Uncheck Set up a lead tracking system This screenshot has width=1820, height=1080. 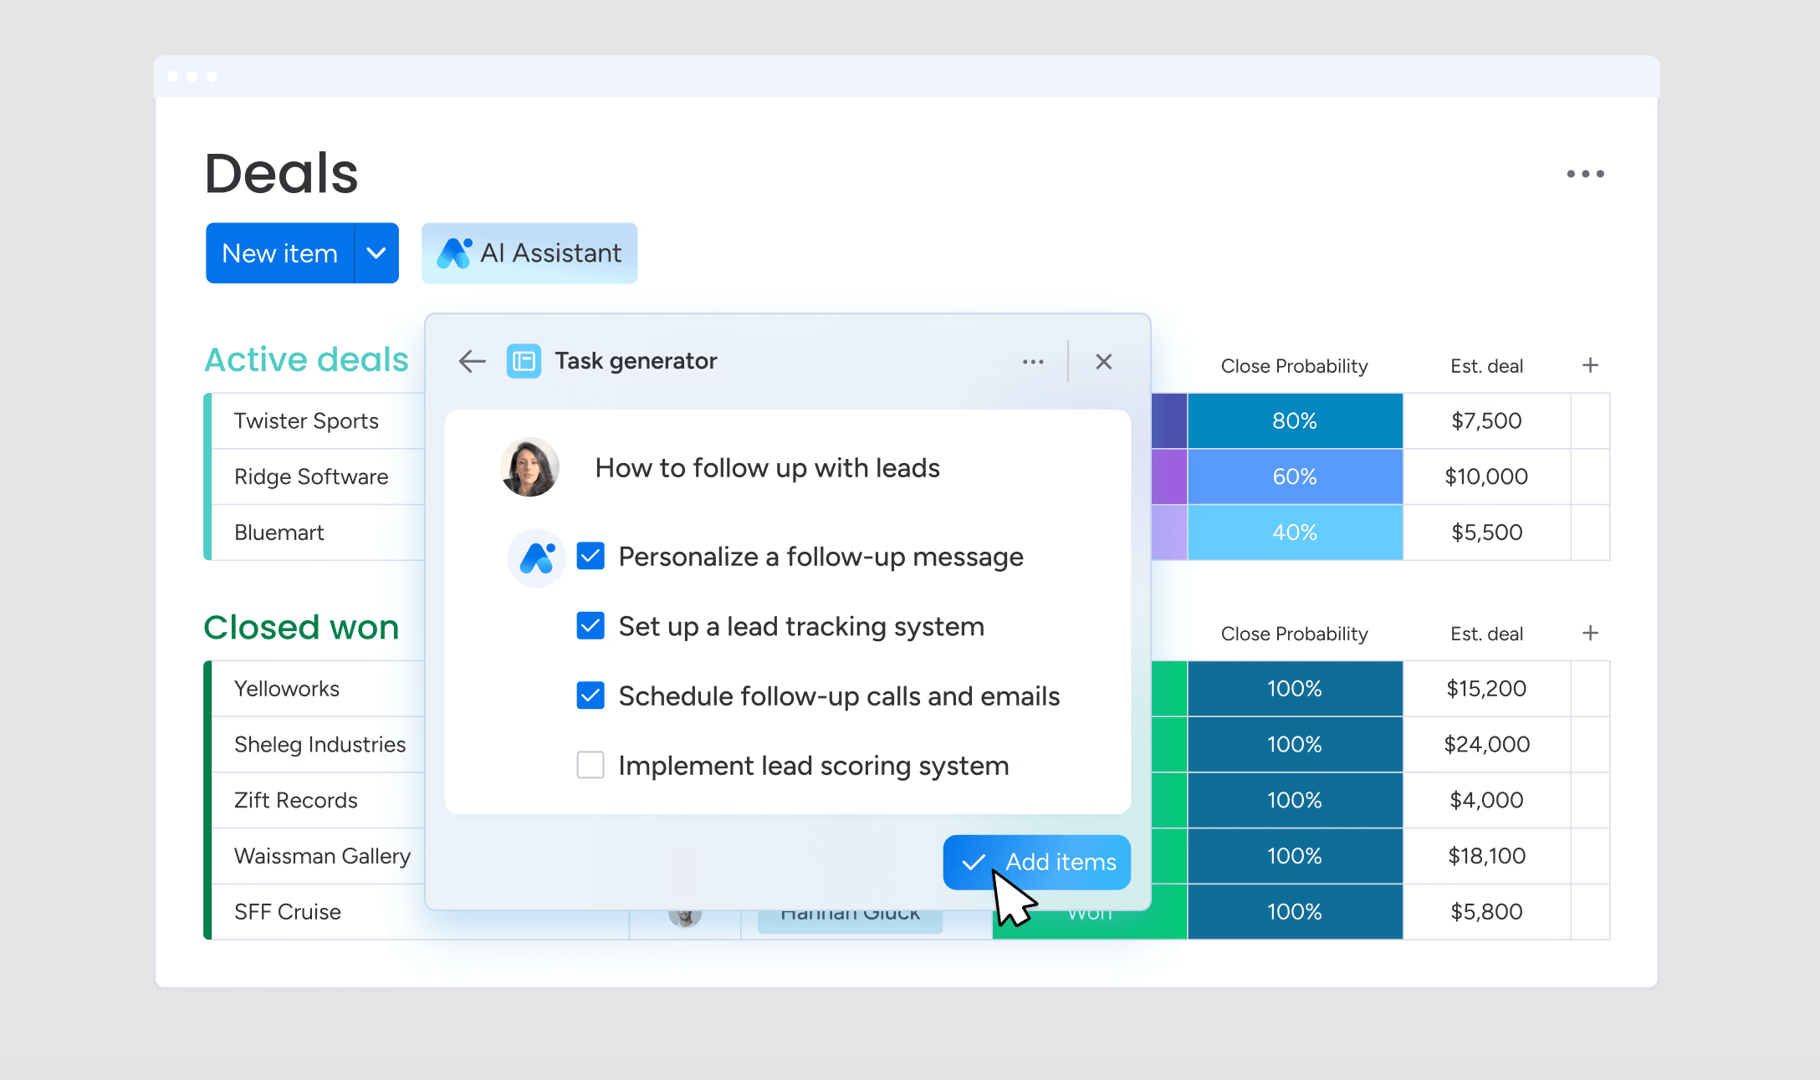[590, 625]
